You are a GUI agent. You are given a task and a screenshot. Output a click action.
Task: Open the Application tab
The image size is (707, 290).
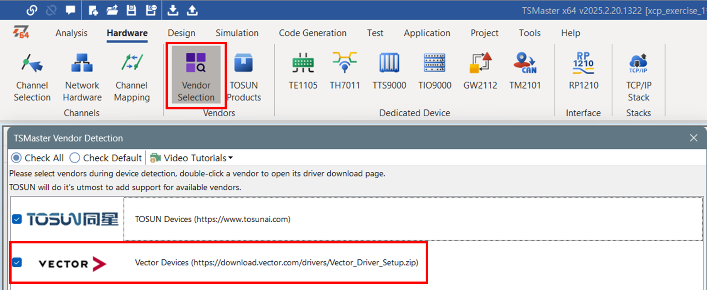pos(427,33)
